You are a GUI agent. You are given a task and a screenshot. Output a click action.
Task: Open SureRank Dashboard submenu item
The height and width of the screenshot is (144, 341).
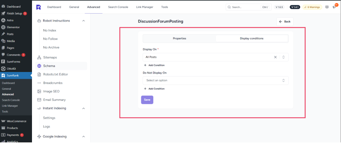pos(8,83)
